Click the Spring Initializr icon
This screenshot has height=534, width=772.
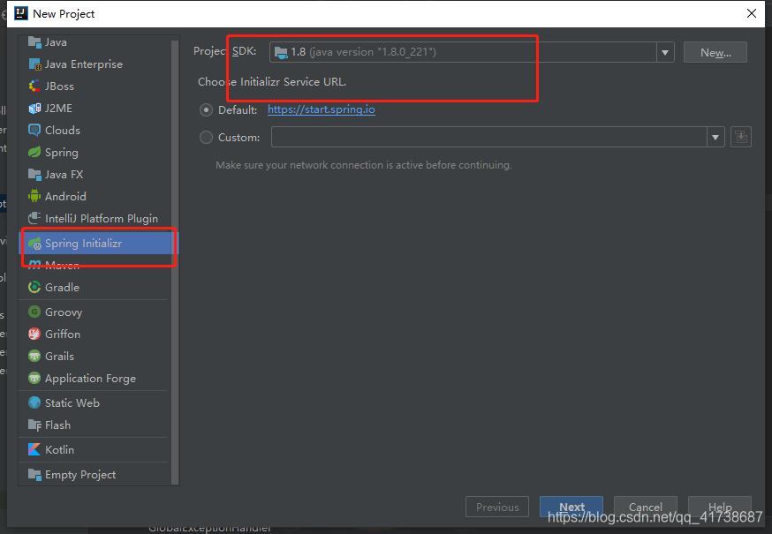click(34, 243)
